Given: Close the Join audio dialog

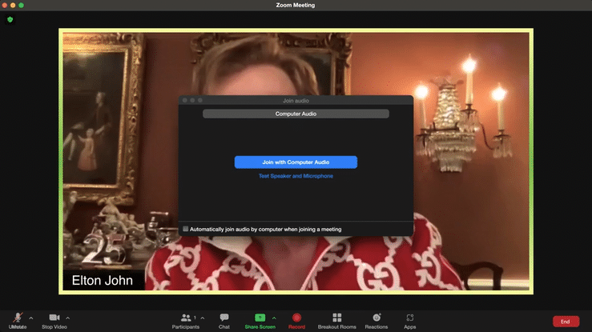Looking at the screenshot, I should point(184,100).
